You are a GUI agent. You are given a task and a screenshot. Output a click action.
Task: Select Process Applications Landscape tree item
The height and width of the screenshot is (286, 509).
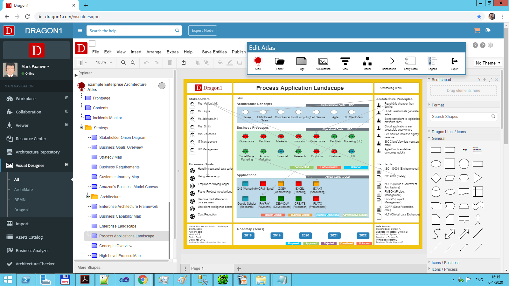pyautogui.click(x=127, y=236)
